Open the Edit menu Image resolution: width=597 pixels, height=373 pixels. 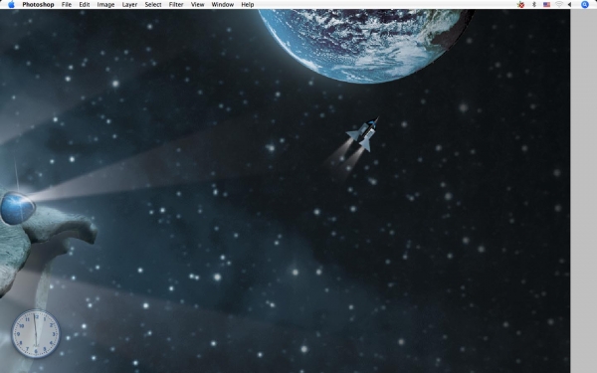coord(85,5)
